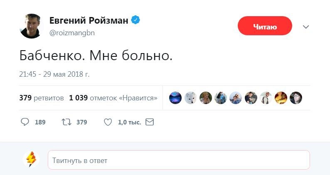Retweet using the retweet arrows icon
Screen dimensions: 330x175
coord(66,122)
